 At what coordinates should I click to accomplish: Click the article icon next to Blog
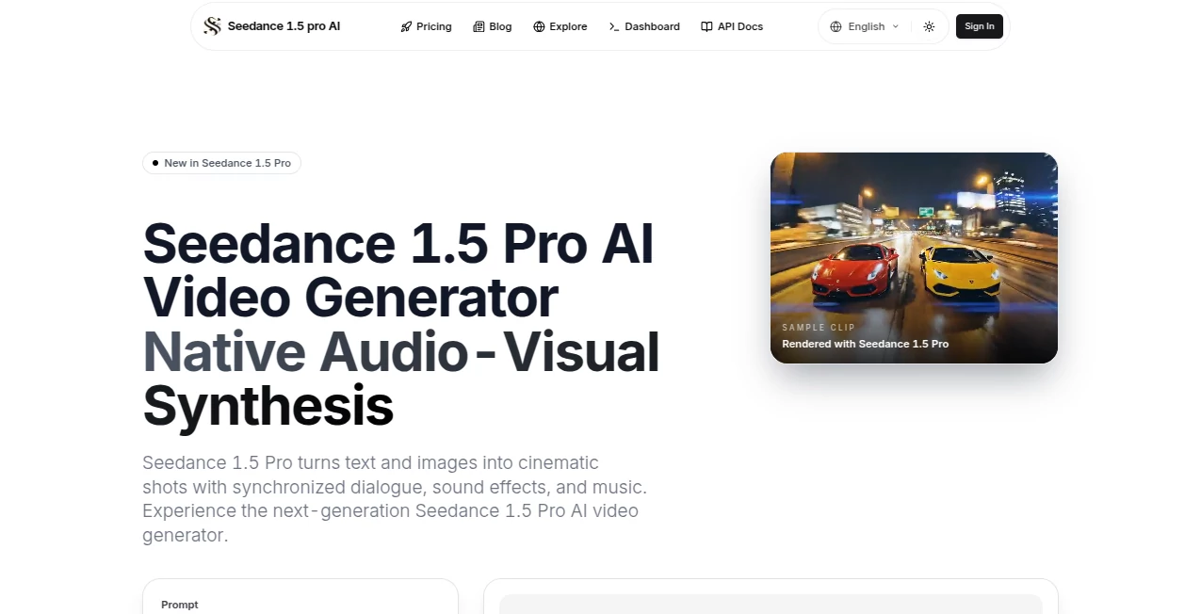pos(479,26)
